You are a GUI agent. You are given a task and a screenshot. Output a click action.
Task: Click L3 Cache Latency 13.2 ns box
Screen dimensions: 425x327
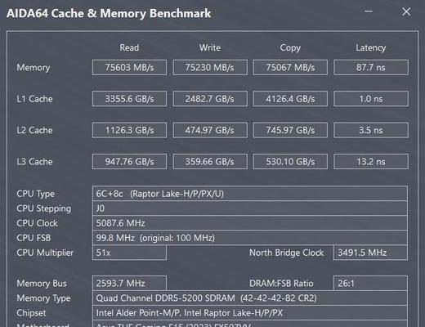371,162
